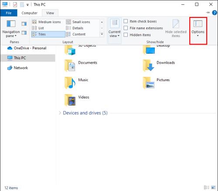This screenshot has height=191, width=218.
Task: Switch to large thumbnails view in status bar
Action: [x=213, y=188]
